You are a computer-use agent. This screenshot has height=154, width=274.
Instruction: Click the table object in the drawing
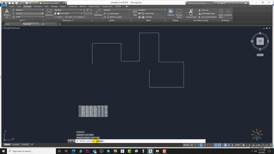[93, 111]
